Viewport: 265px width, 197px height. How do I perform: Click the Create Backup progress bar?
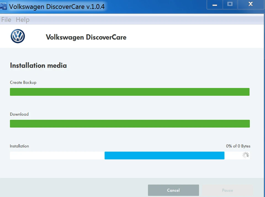point(130,92)
